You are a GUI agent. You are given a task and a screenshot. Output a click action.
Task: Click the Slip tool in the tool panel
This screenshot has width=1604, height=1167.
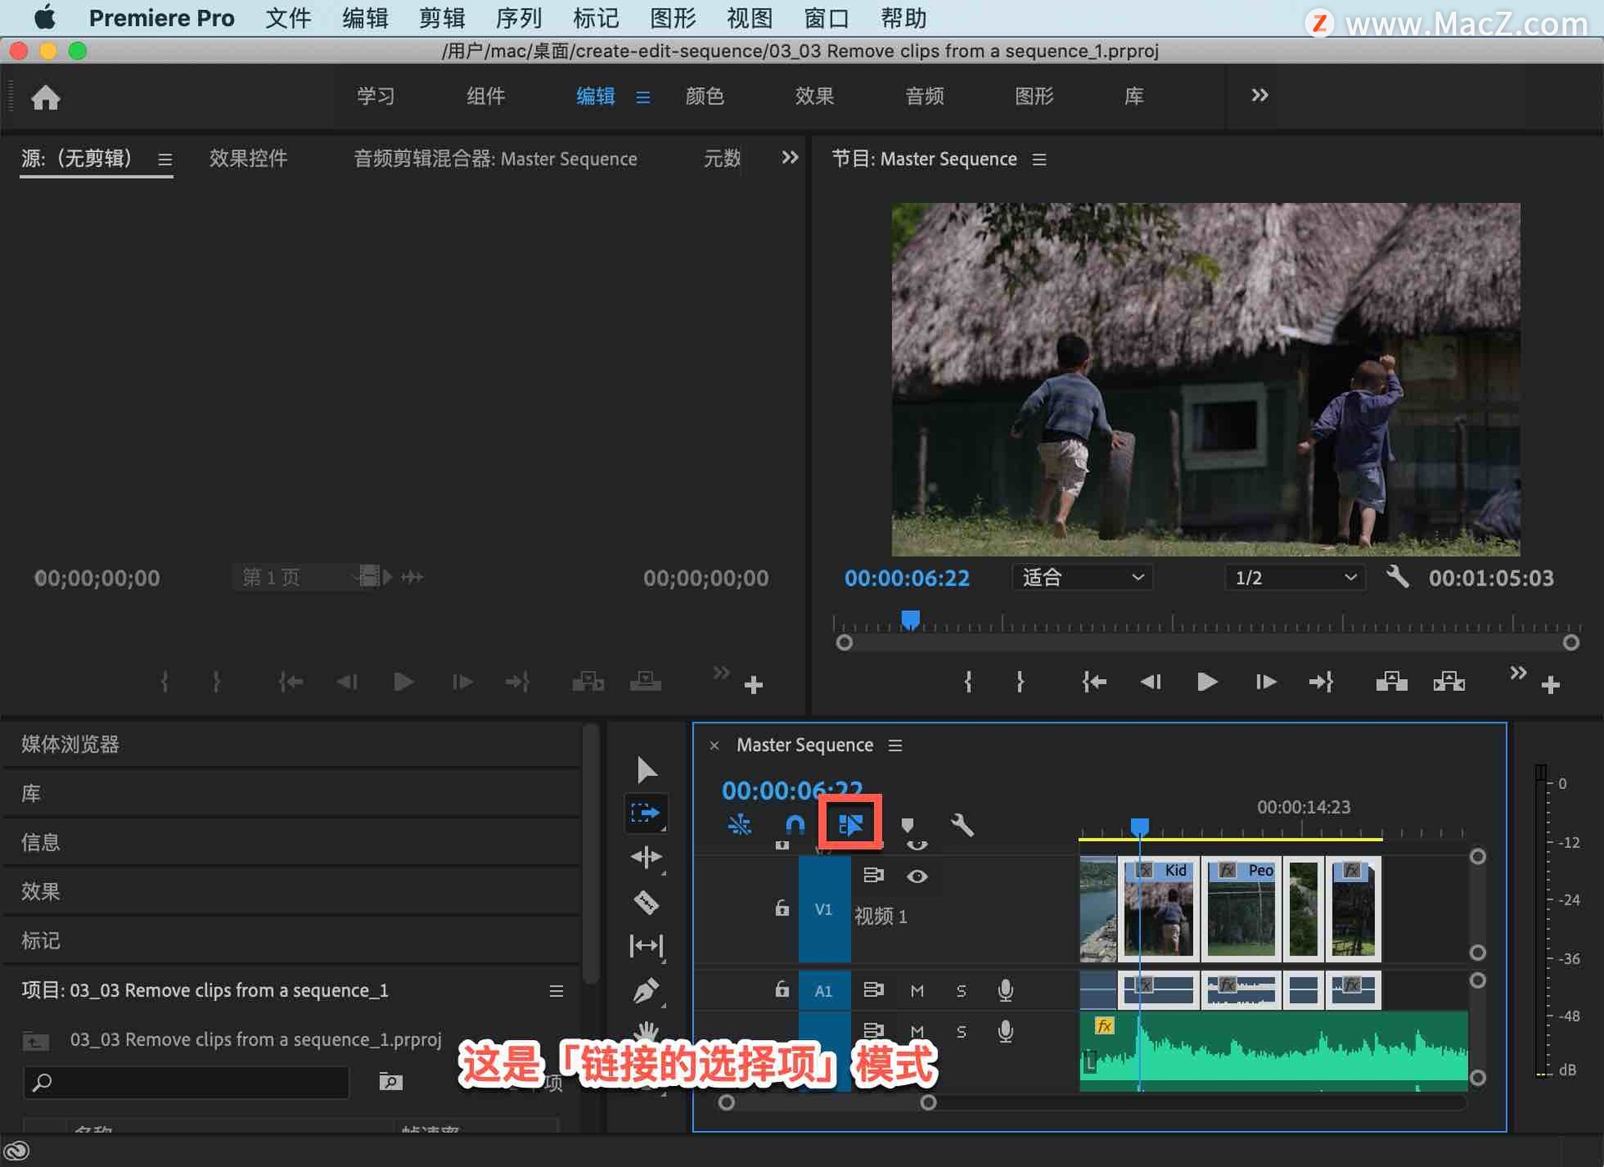pyautogui.click(x=646, y=946)
